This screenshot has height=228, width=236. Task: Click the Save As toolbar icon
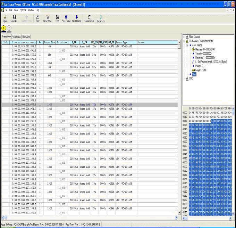15,18
